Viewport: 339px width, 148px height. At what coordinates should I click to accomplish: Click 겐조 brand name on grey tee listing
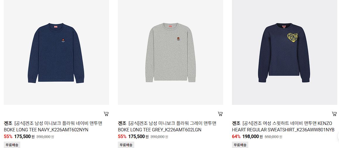coord(122,124)
